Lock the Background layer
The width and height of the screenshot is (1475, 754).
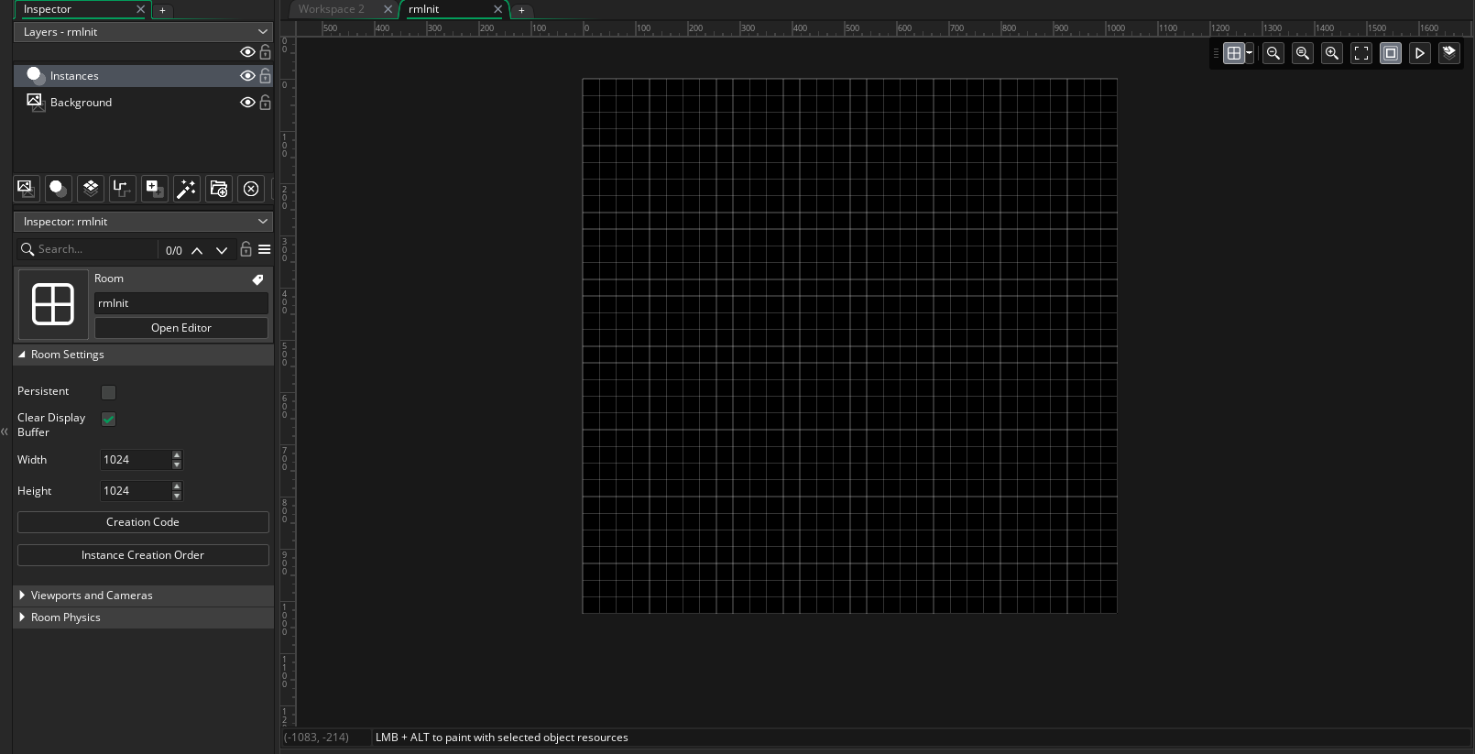[x=266, y=102]
